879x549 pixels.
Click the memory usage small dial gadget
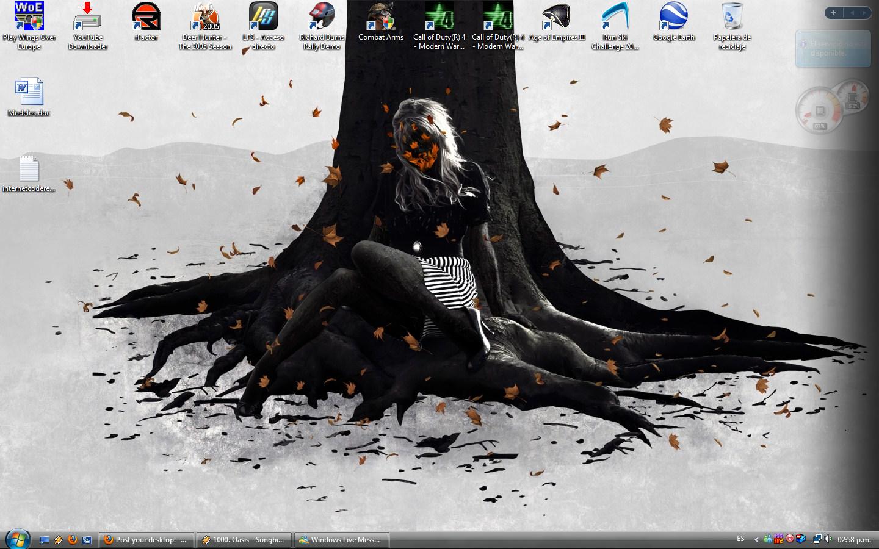coord(853,97)
